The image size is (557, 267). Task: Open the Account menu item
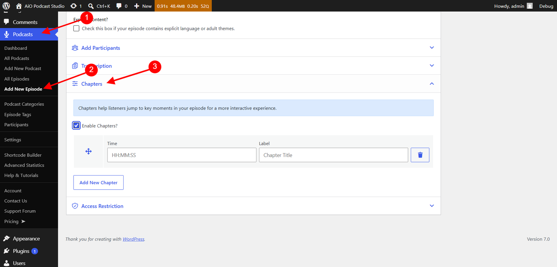(13, 191)
